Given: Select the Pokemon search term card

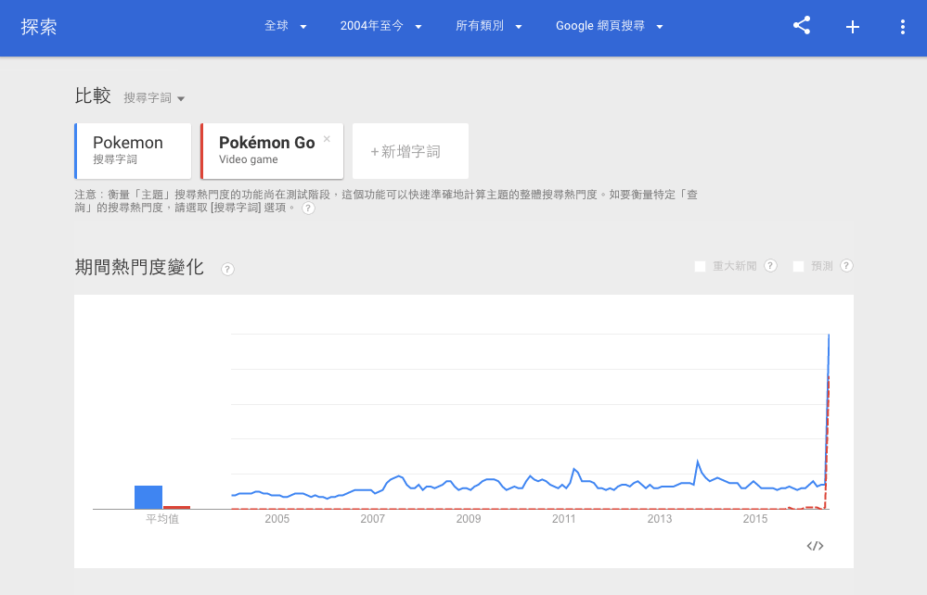Looking at the screenshot, I should pyautogui.click(x=133, y=150).
